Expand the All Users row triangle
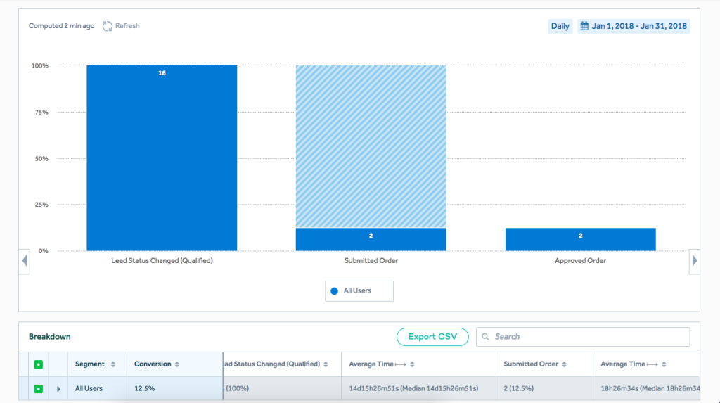The height and width of the screenshot is (403, 720). click(58, 389)
